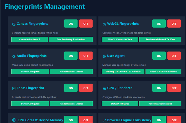
Task: Click Fonts Fingerprint Status: Configured badge
Action: coord(30,104)
